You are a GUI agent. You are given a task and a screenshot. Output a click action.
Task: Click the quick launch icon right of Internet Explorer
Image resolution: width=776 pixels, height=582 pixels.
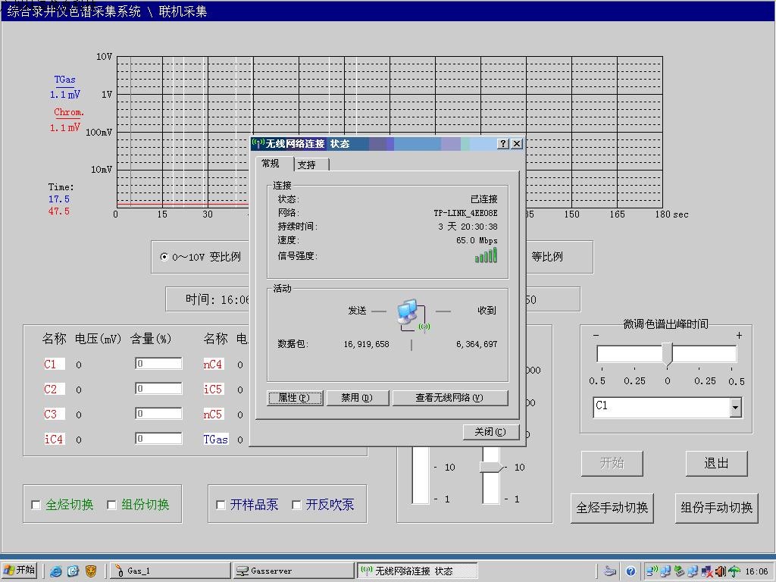[x=74, y=571]
